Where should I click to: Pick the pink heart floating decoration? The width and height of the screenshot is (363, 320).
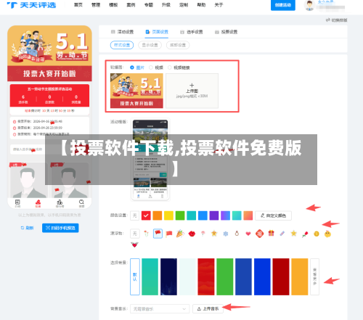(248, 234)
